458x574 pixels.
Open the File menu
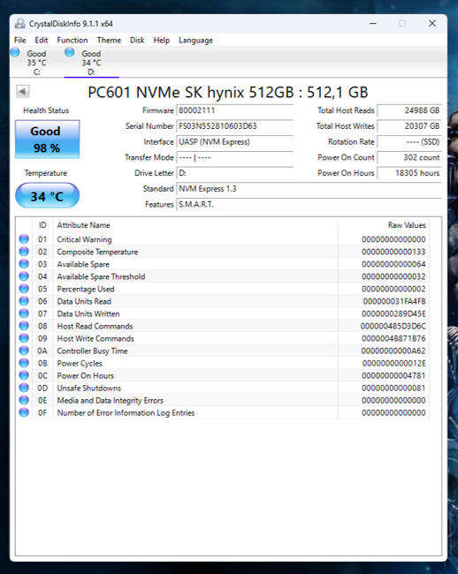point(20,41)
